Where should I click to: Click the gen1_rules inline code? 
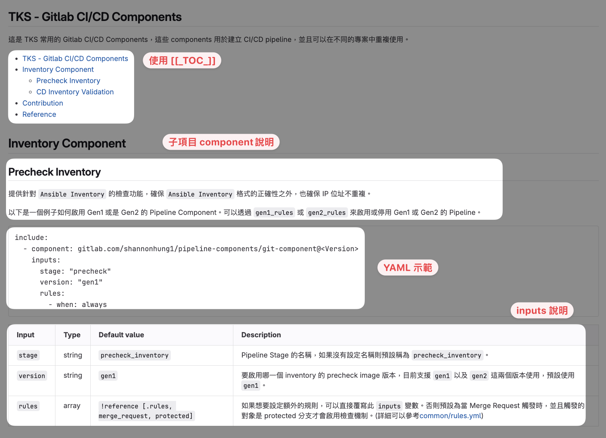[274, 213]
